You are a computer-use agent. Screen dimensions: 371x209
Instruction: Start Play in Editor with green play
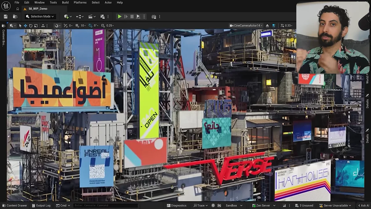[120, 16]
